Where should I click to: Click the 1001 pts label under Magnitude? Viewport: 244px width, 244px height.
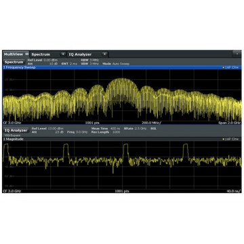pyautogui.click(x=122, y=191)
